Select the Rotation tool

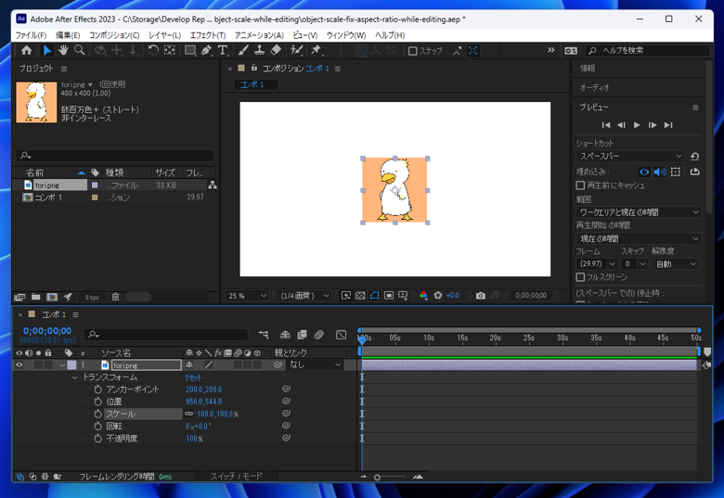[153, 50]
